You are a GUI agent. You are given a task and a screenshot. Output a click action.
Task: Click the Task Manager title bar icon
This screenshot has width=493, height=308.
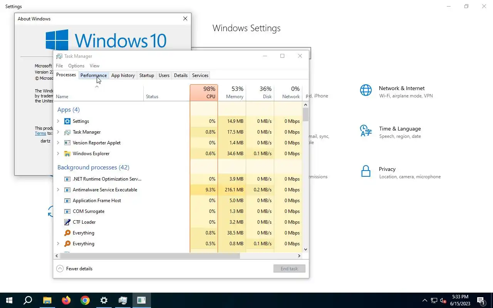[59, 56]
